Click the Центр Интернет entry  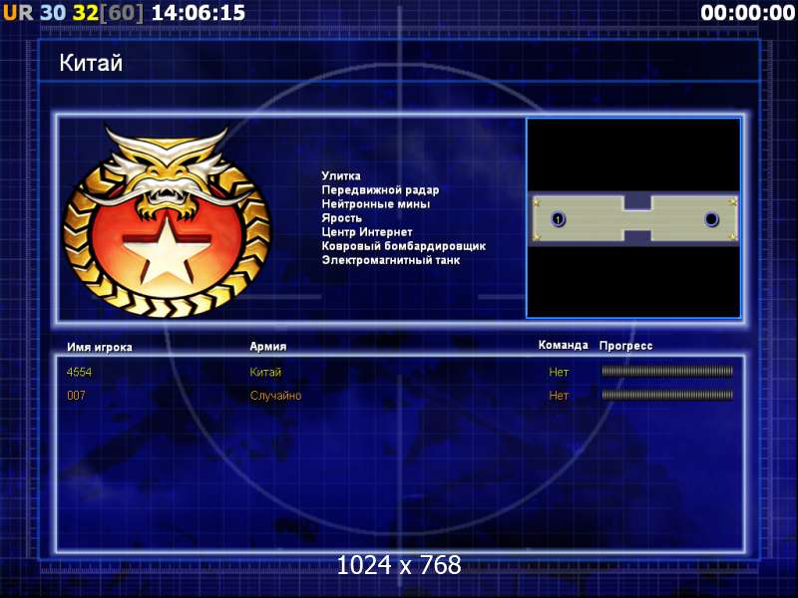[x=367, y=232]
